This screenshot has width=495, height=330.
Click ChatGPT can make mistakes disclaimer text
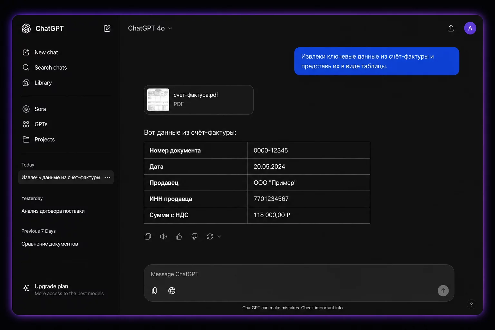[x=293, y=308]
